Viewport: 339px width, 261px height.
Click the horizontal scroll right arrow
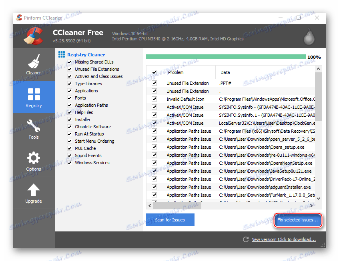tap(311, 206)
